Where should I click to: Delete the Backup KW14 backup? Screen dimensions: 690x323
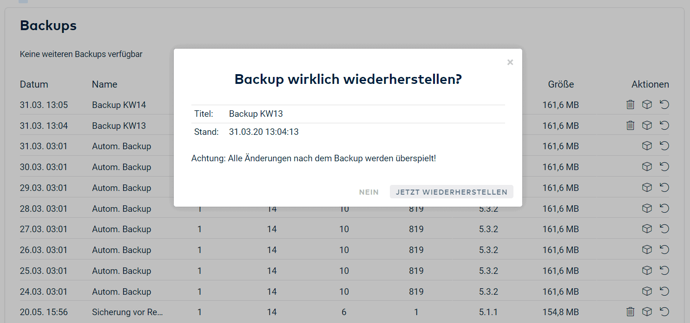click(x=630, y=105)
